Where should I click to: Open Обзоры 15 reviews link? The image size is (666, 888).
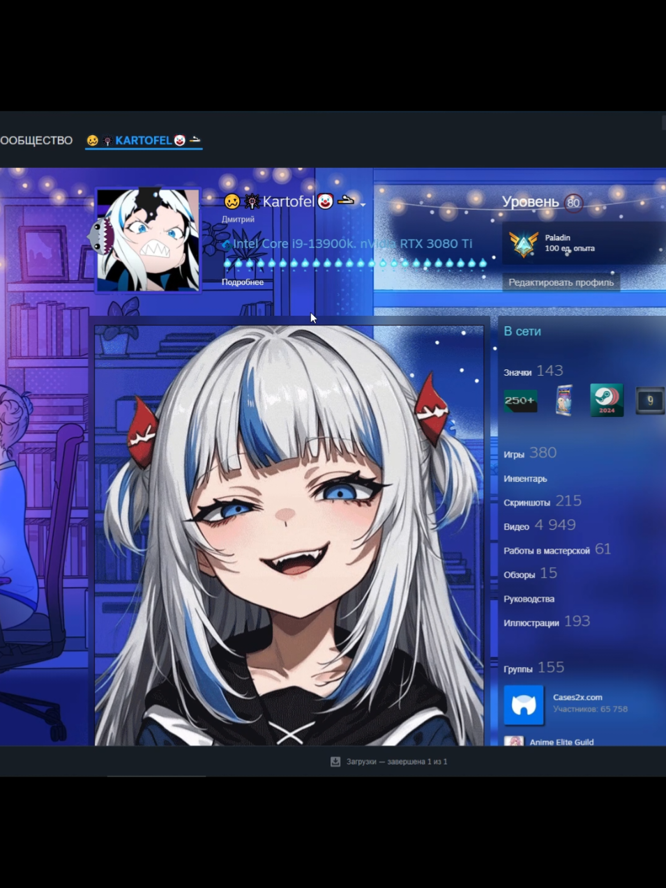(531, 574)
